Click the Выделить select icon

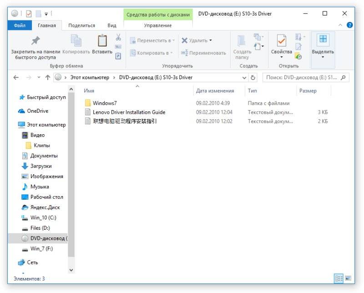point(323,39)
